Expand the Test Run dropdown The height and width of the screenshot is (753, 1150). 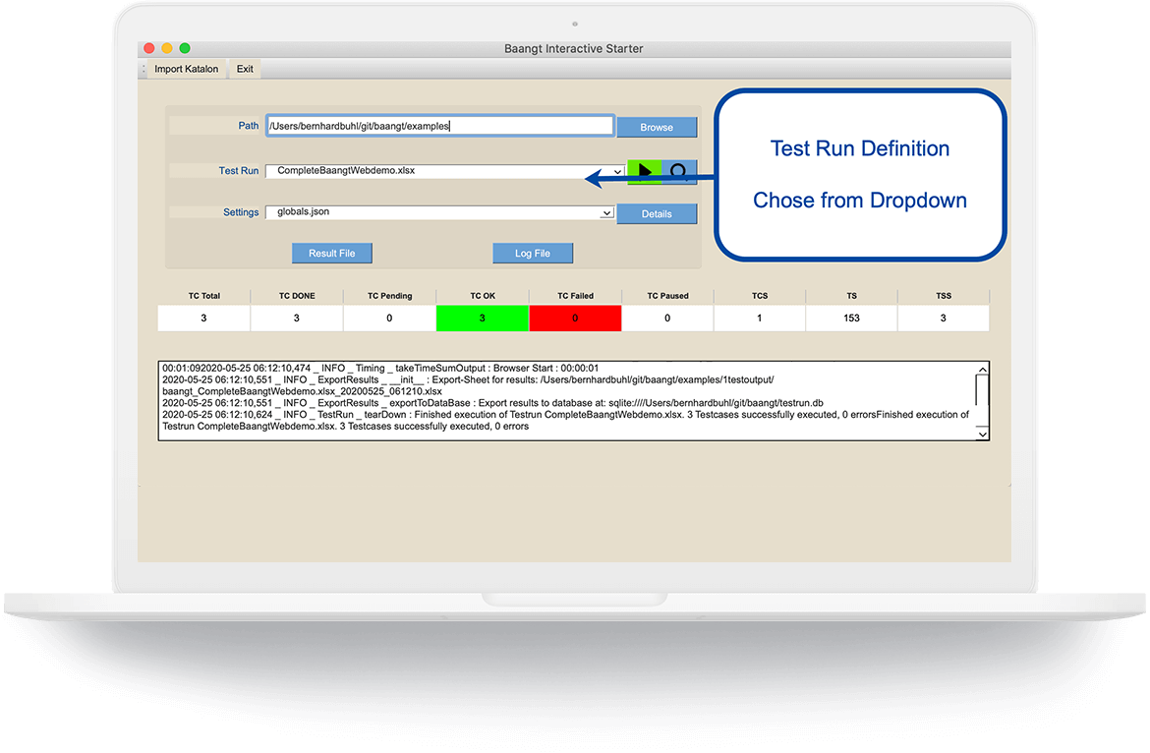tap(617, 172)
